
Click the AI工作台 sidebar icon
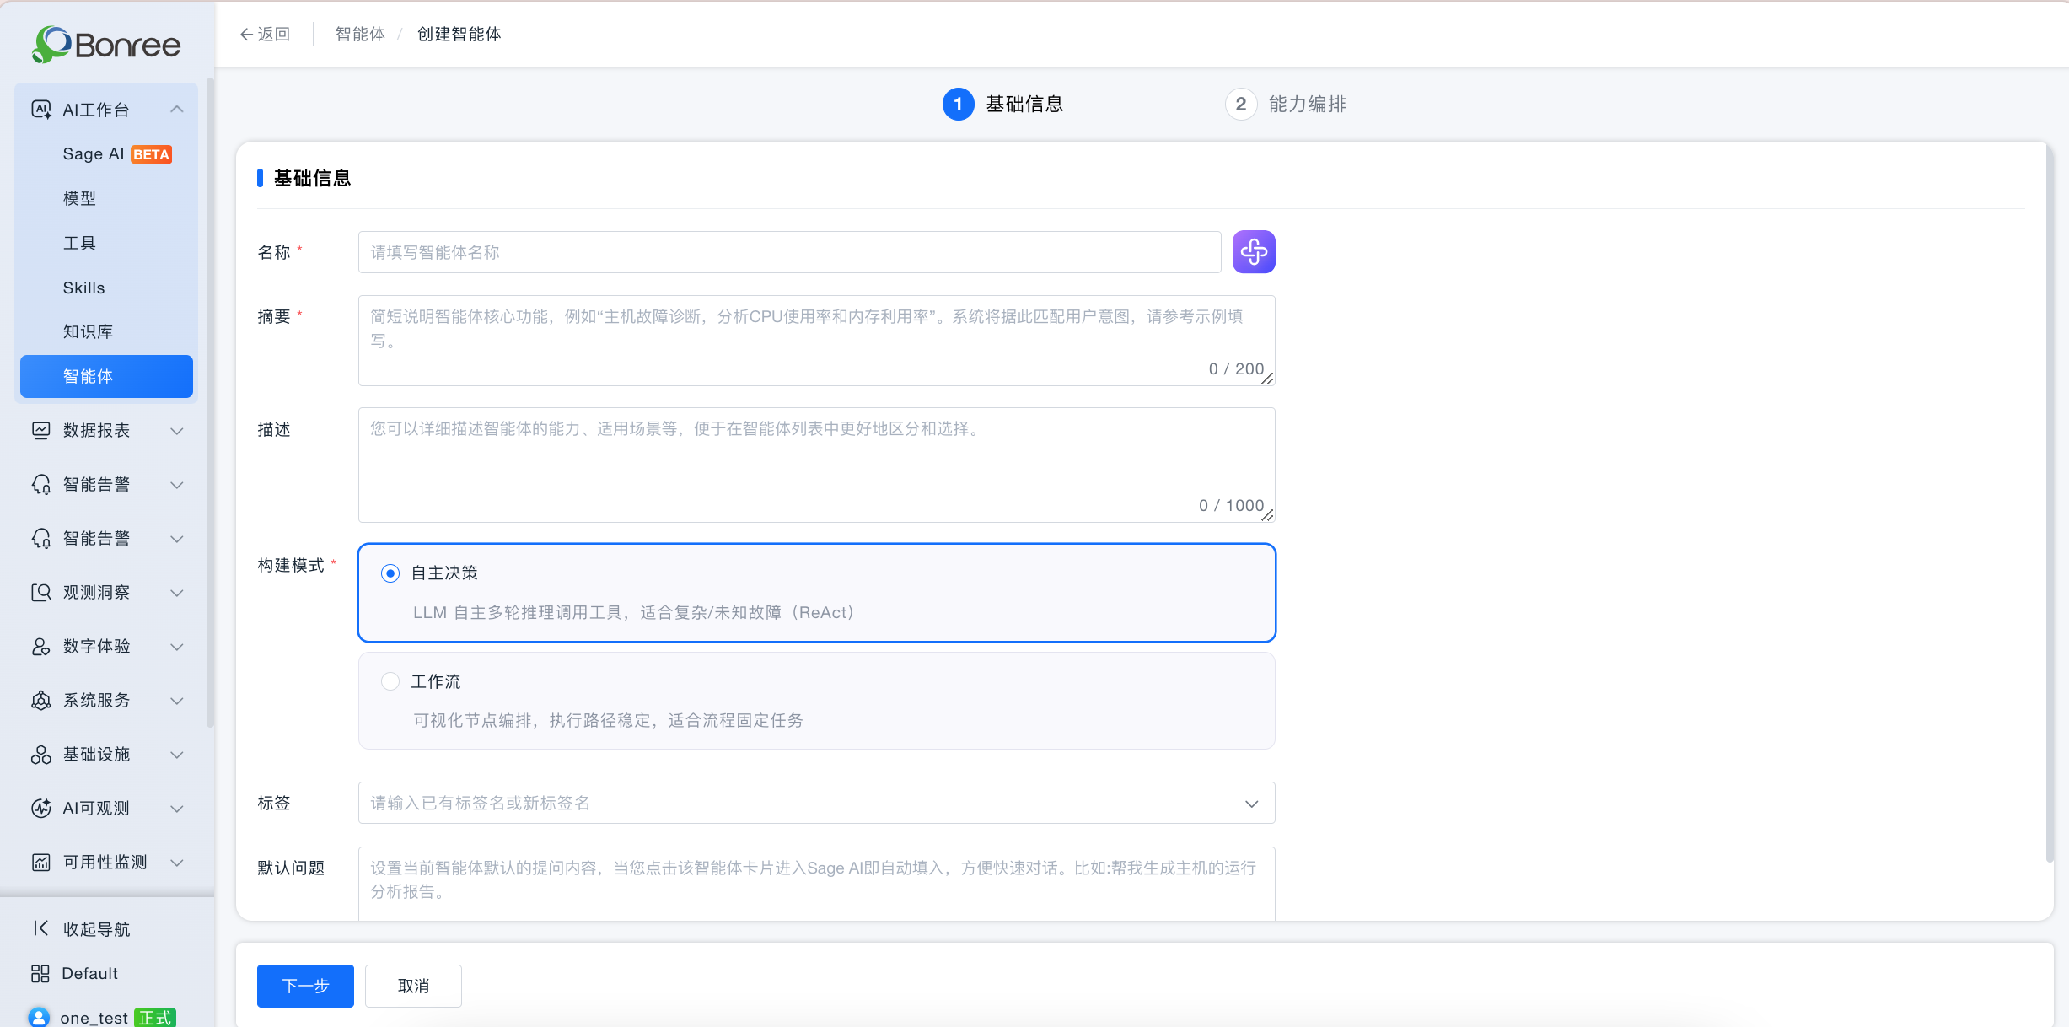[x=41, y=109]
